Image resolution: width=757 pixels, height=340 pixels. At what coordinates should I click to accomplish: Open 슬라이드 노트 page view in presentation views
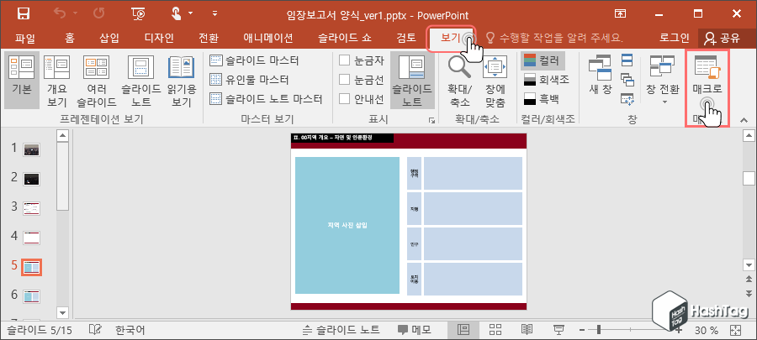click(140, 80)
